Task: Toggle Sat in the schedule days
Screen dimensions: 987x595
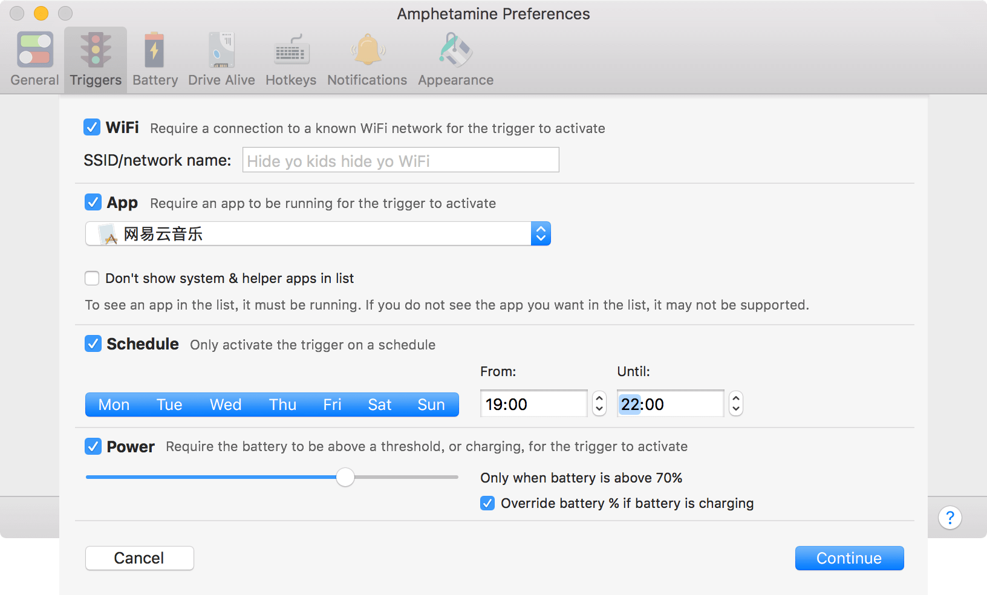Action: (x=380, y=405)
